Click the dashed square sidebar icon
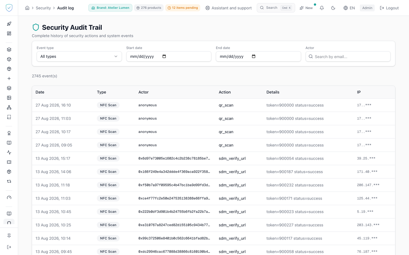This screenshot has width=409, height=255. 9,117
